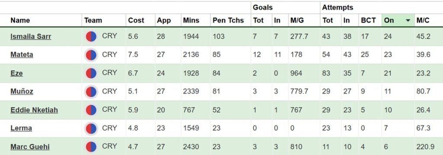This screenshot has width=443, height=155.
Task: Sort table by the Cost column header
Action: (136, 20)
